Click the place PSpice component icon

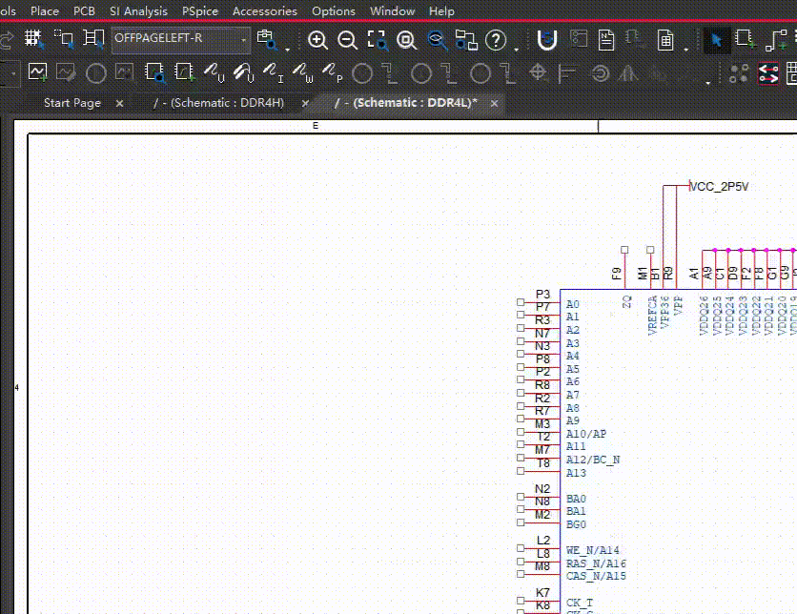[x=185, y=72]
